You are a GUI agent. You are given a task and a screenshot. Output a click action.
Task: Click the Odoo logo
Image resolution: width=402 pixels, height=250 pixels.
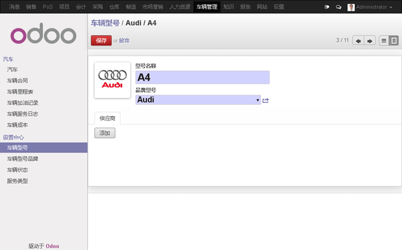pyautogui.click(x=44, y=34)
